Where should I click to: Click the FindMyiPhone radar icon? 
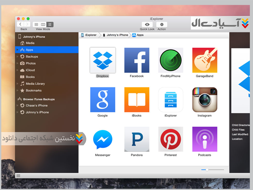pyautogui.click(x=171, y=60)
